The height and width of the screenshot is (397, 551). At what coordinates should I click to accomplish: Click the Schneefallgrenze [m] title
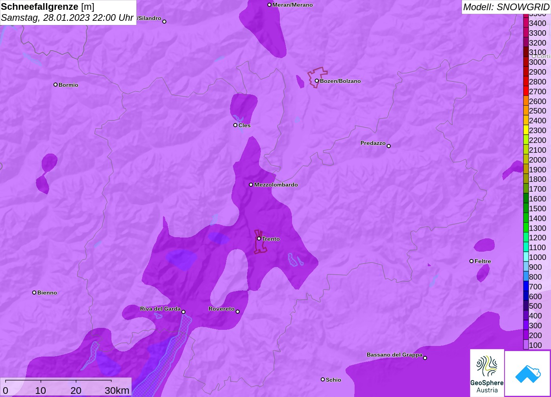click(48, 7)
